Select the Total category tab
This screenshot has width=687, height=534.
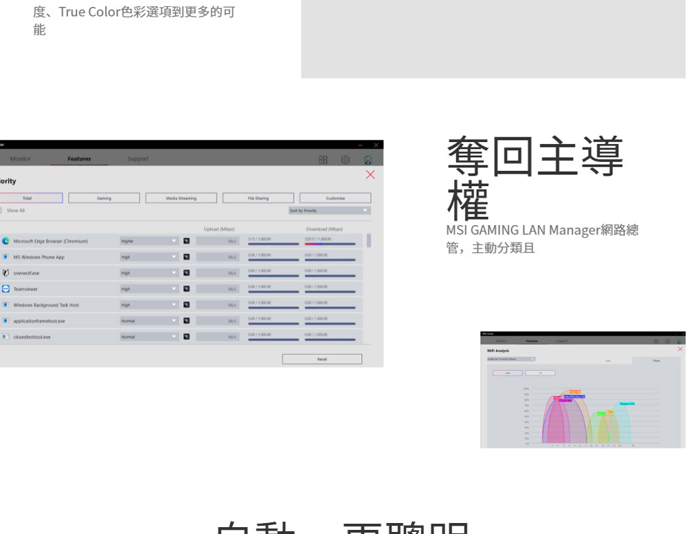[27, 198]
